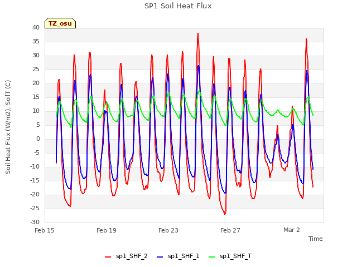Click the red sp1_SHF_2 legend swatch
The image size is (357, 267).
point(108,257)
